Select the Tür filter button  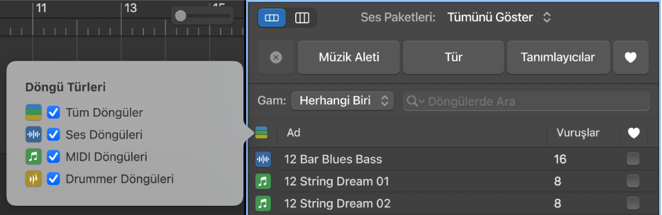[453, 57]
